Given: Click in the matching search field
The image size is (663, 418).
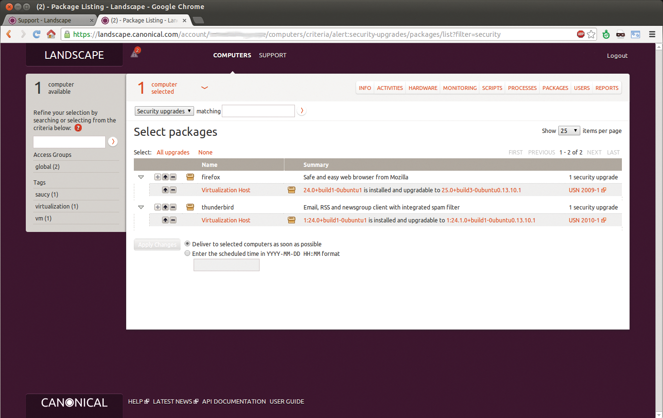Looking at the screenshot, I should point(258,111).
